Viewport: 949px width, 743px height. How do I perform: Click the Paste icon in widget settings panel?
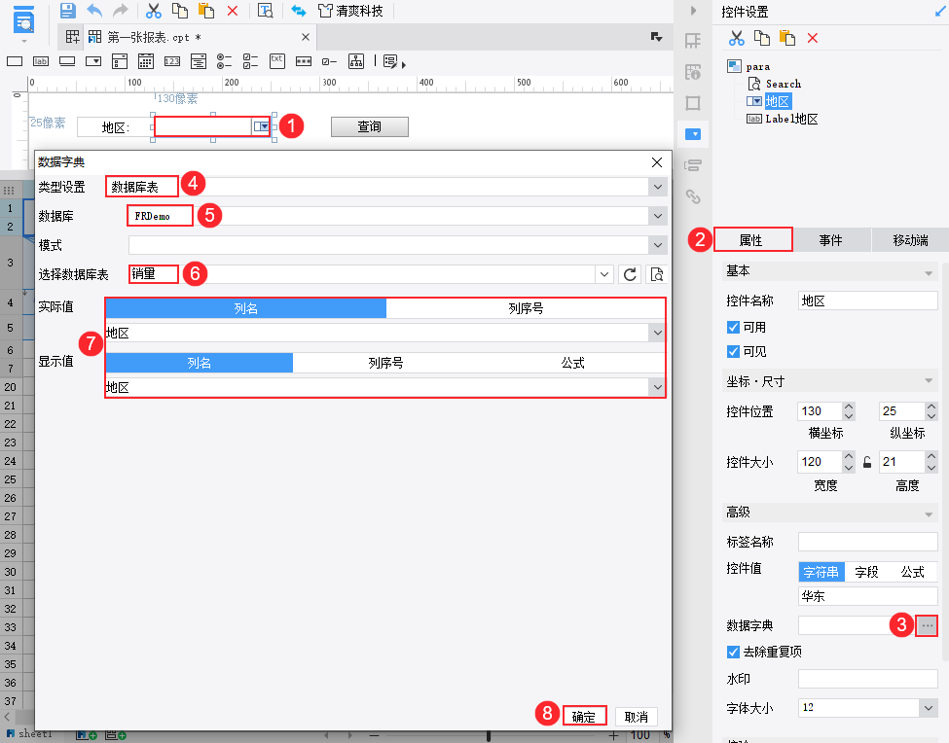click(x=787, y=38)
